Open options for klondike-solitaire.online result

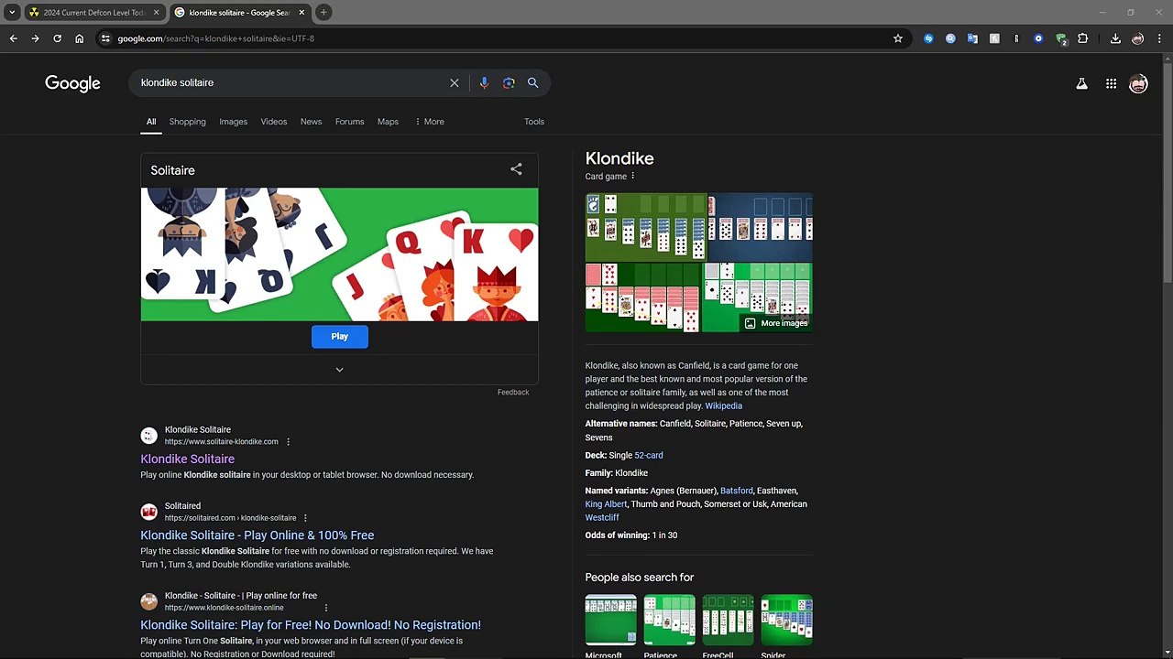pos(325,608)
